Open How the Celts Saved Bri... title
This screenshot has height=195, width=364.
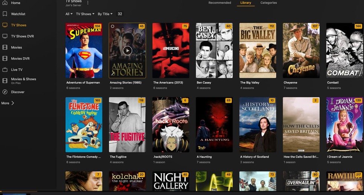coord(301,157)
